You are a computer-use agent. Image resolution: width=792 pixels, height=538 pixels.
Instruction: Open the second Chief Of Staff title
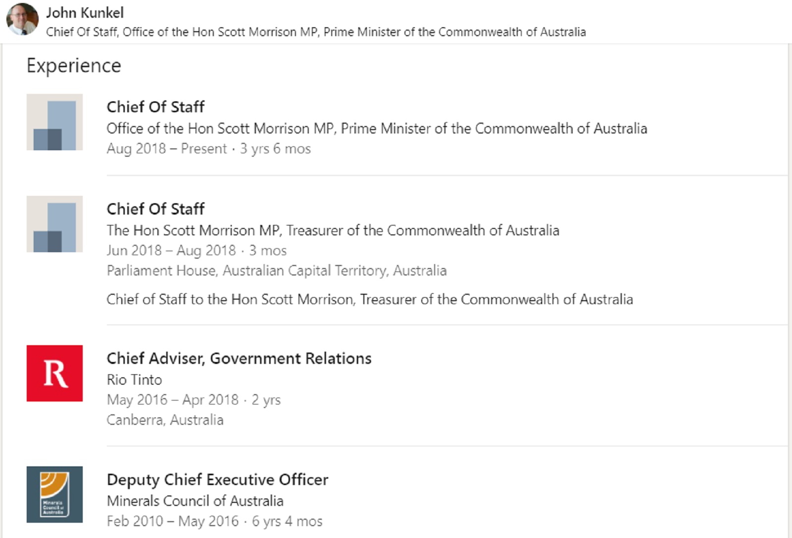155,209
